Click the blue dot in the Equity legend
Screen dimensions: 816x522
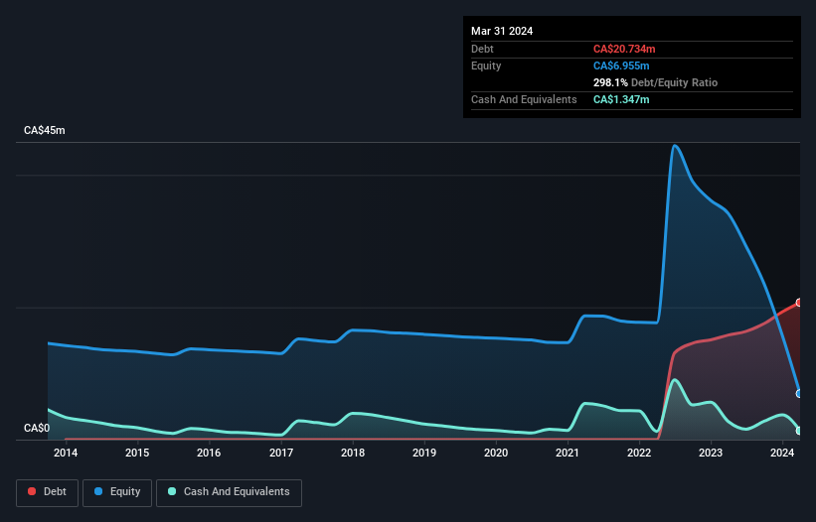(98, 491)
